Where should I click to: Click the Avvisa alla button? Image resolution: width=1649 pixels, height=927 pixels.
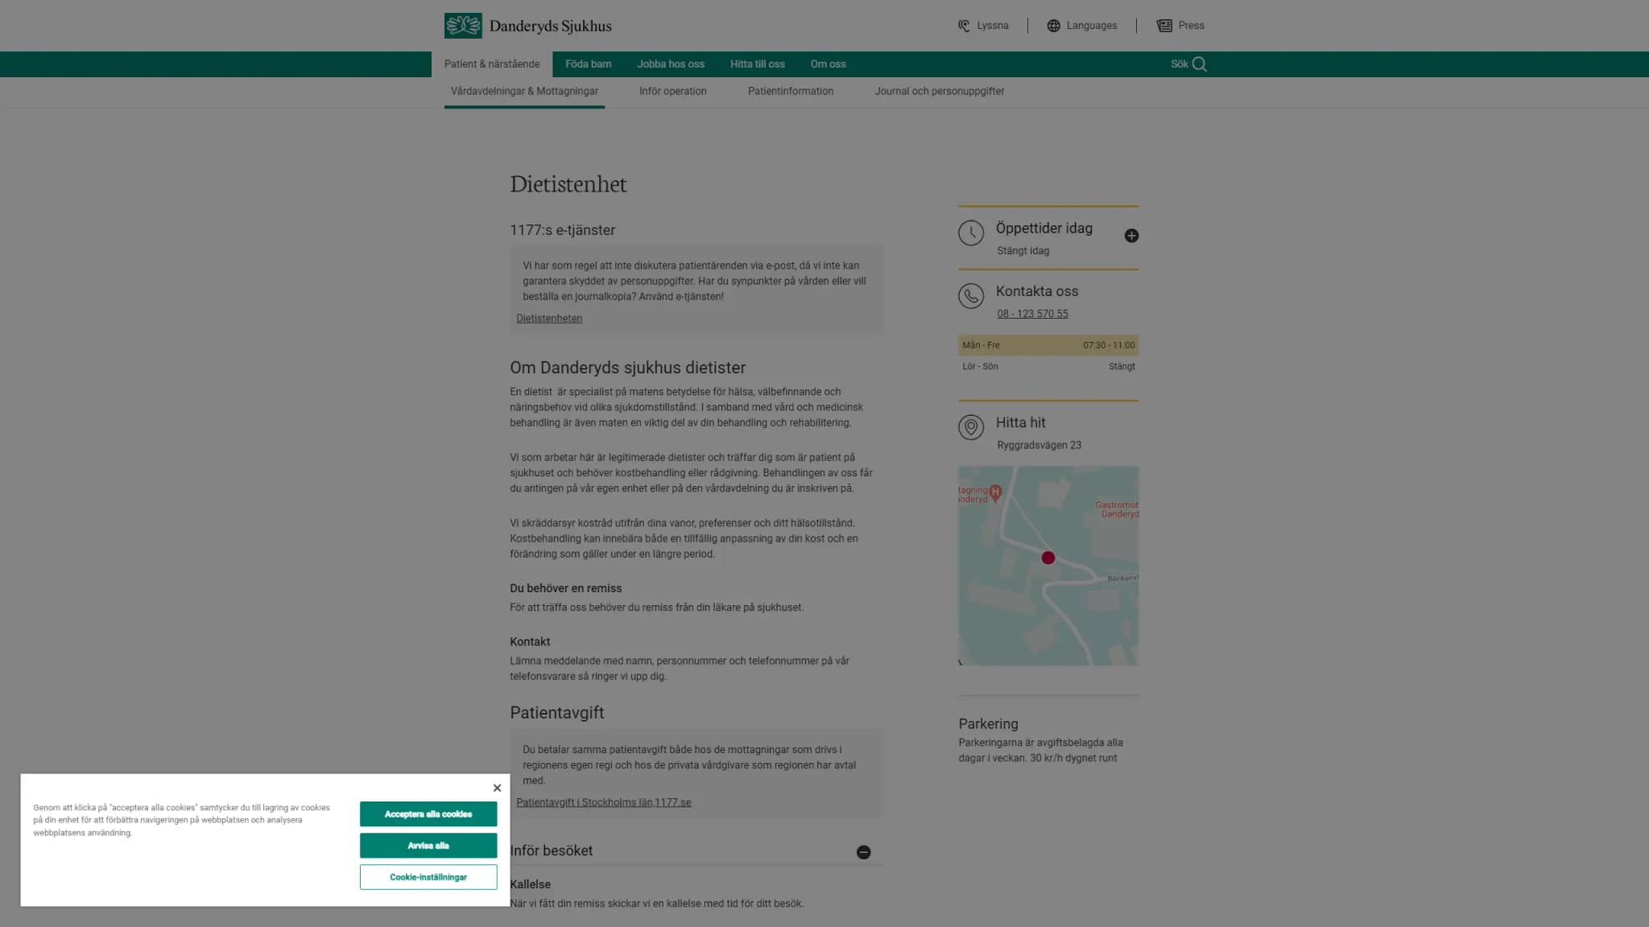428,846
